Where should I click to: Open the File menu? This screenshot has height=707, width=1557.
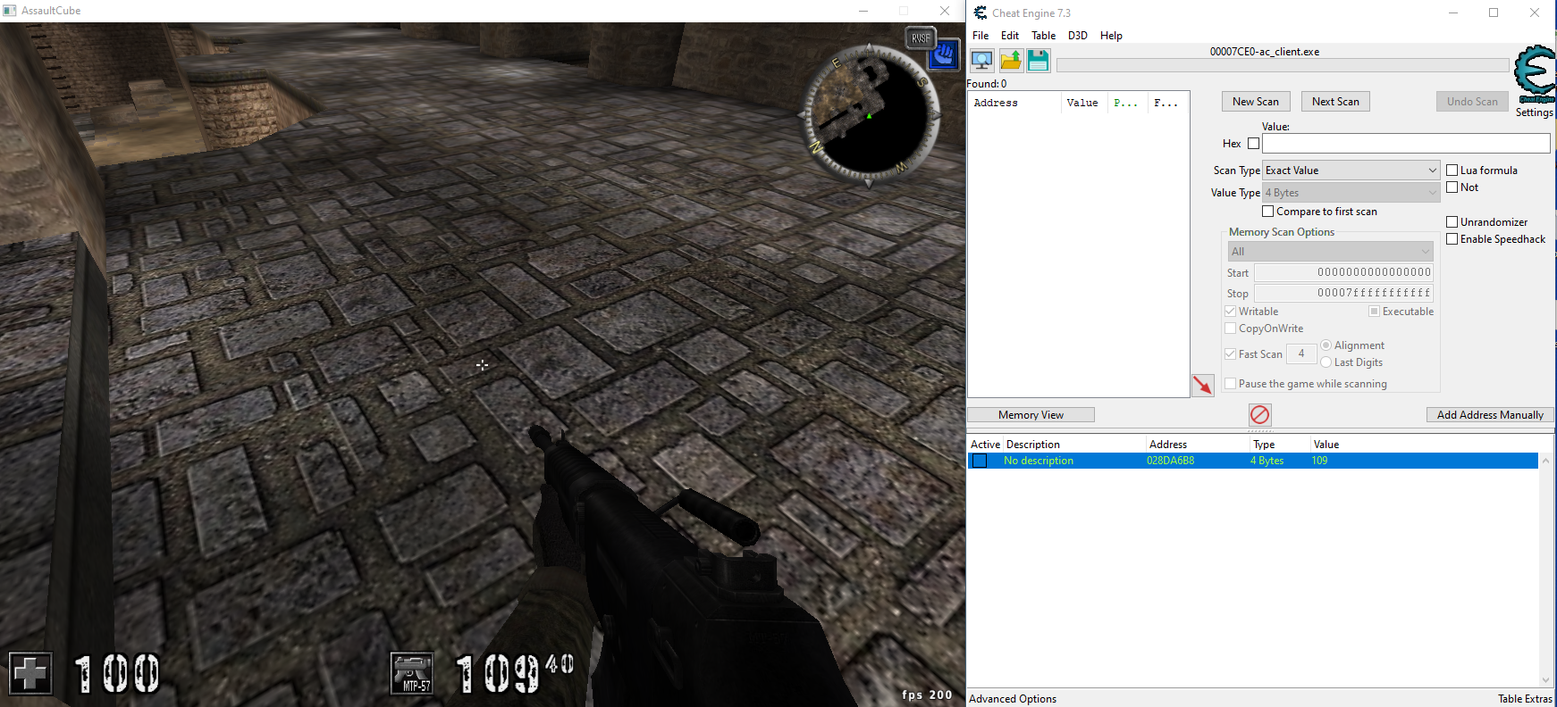[x=980, y=36]
